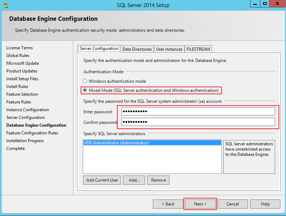Cancel the setup wizard

point(232,204)
